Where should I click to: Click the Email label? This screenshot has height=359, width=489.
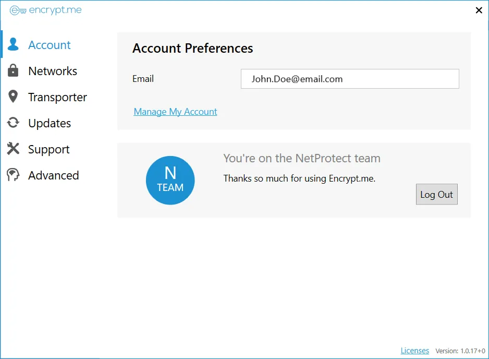[x=143, y=79]
